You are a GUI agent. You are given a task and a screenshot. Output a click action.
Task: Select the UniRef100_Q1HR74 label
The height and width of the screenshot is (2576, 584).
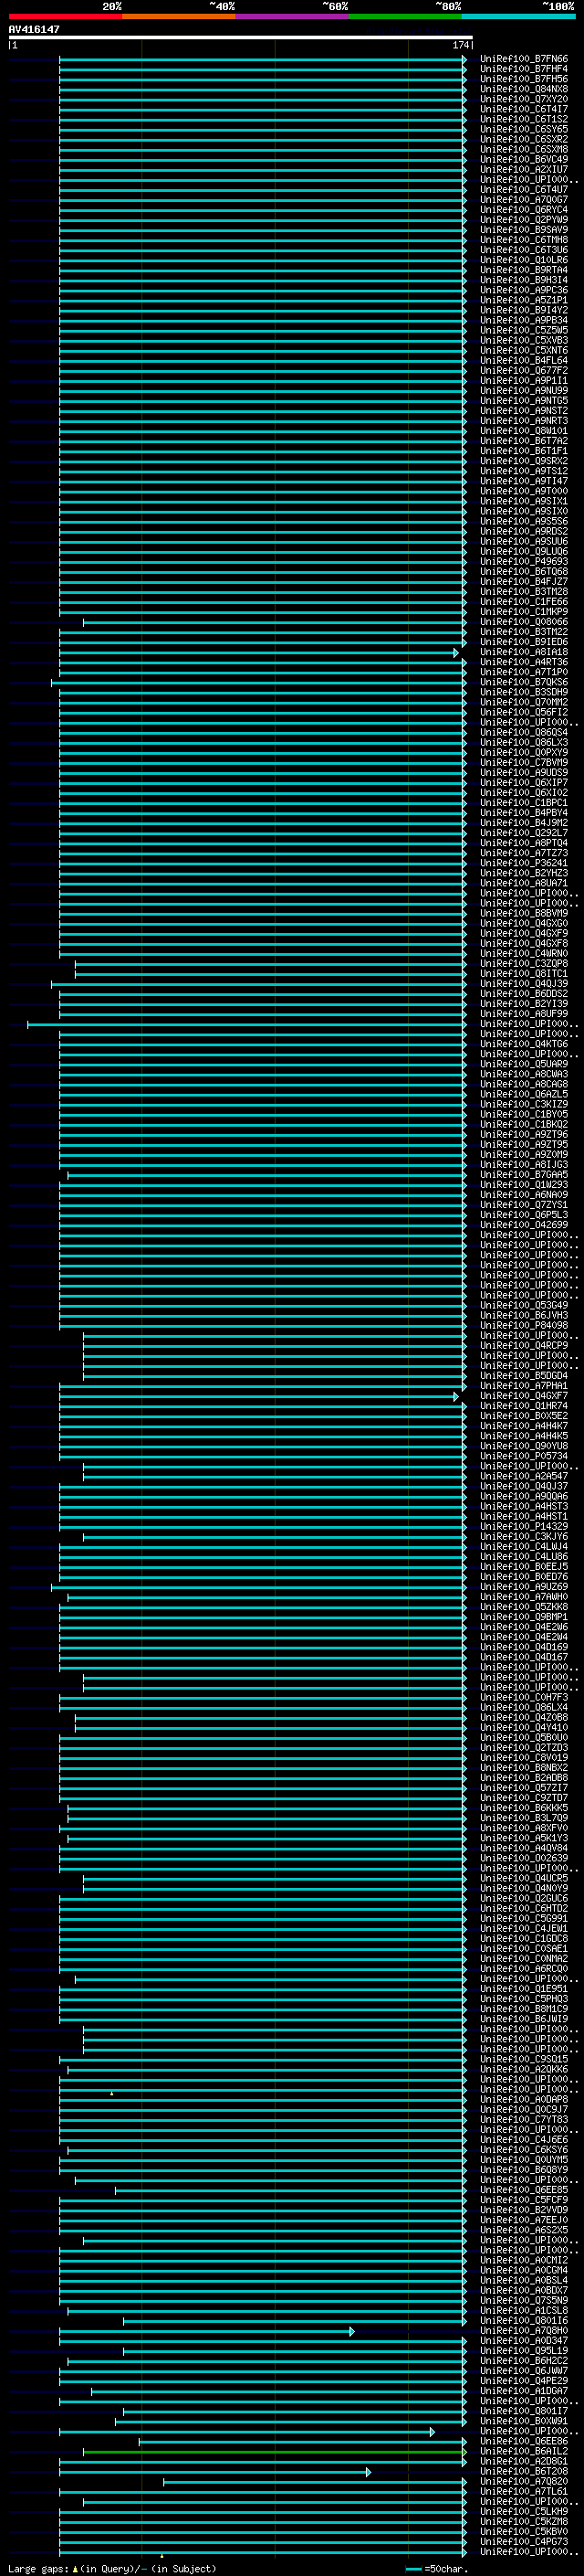point(523,1406)
